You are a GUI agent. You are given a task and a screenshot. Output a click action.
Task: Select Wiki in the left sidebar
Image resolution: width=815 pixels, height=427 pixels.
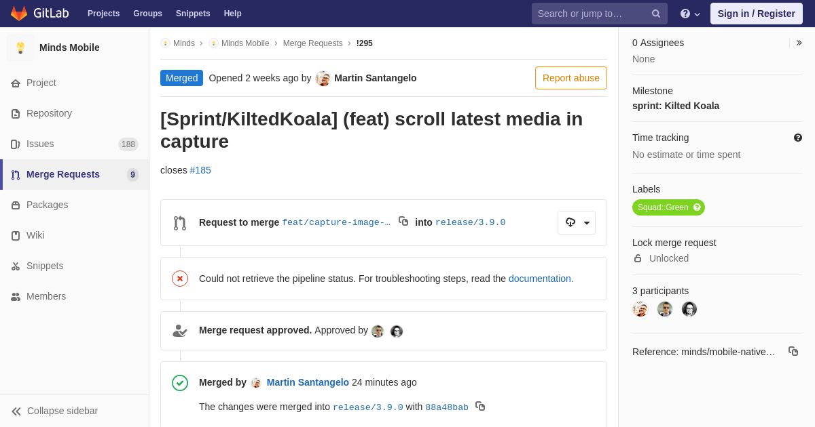(75, 235)
